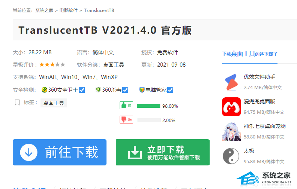This screenshot has width=297, height=189.
Task: Click the 电脑管家 shield icon
Action: click(x=142, y=90)
